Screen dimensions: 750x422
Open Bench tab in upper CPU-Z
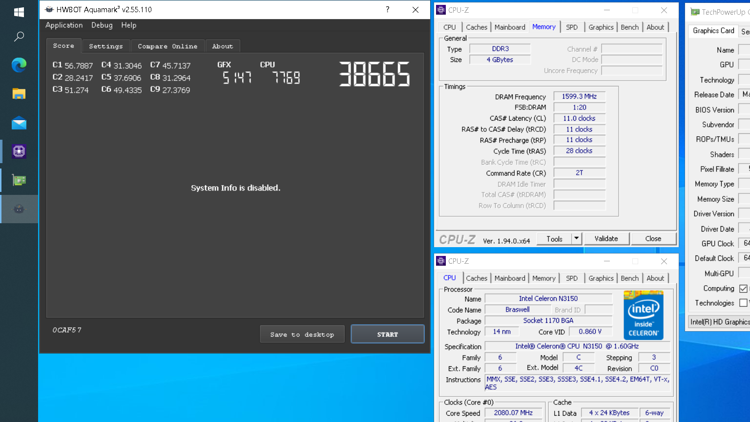[630, 27]
